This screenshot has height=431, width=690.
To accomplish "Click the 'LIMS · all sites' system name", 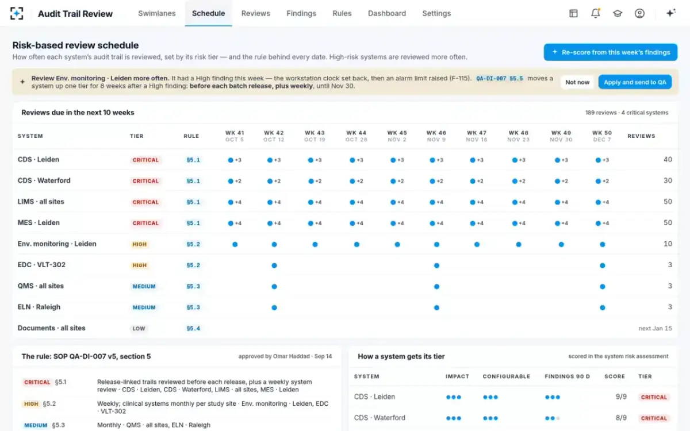I will 41,202.
